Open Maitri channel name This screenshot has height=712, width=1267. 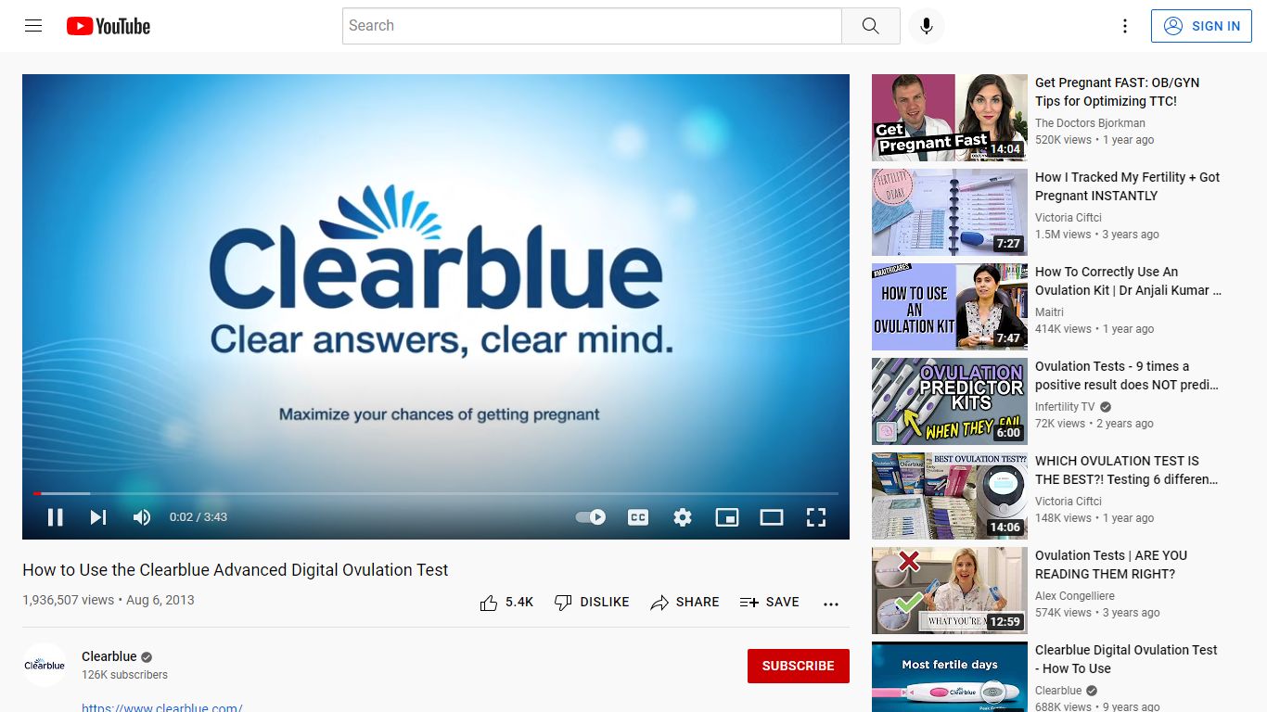[1049, 312]
